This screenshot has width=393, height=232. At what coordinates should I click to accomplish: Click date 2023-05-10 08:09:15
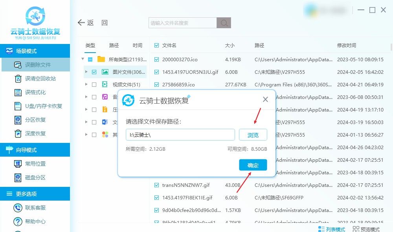pos(360,60)
